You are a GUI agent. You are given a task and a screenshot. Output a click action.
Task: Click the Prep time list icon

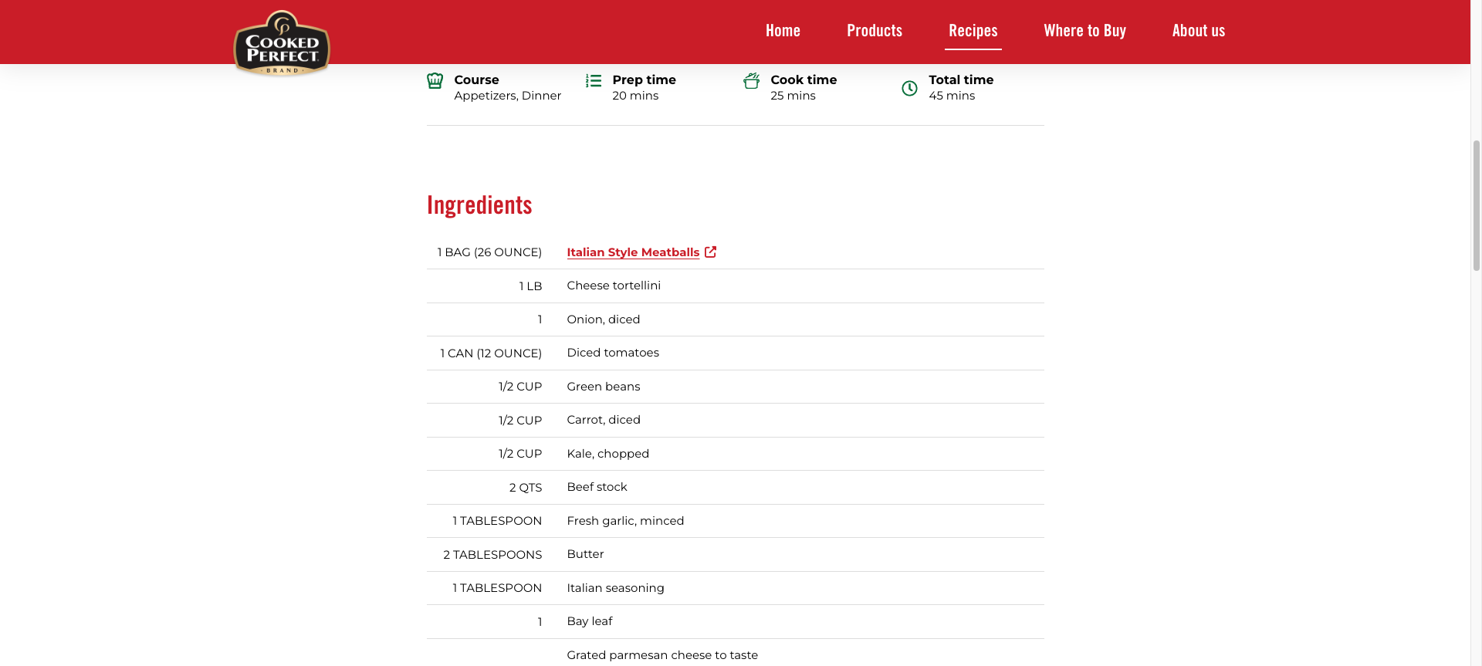(x=593, y=81)
